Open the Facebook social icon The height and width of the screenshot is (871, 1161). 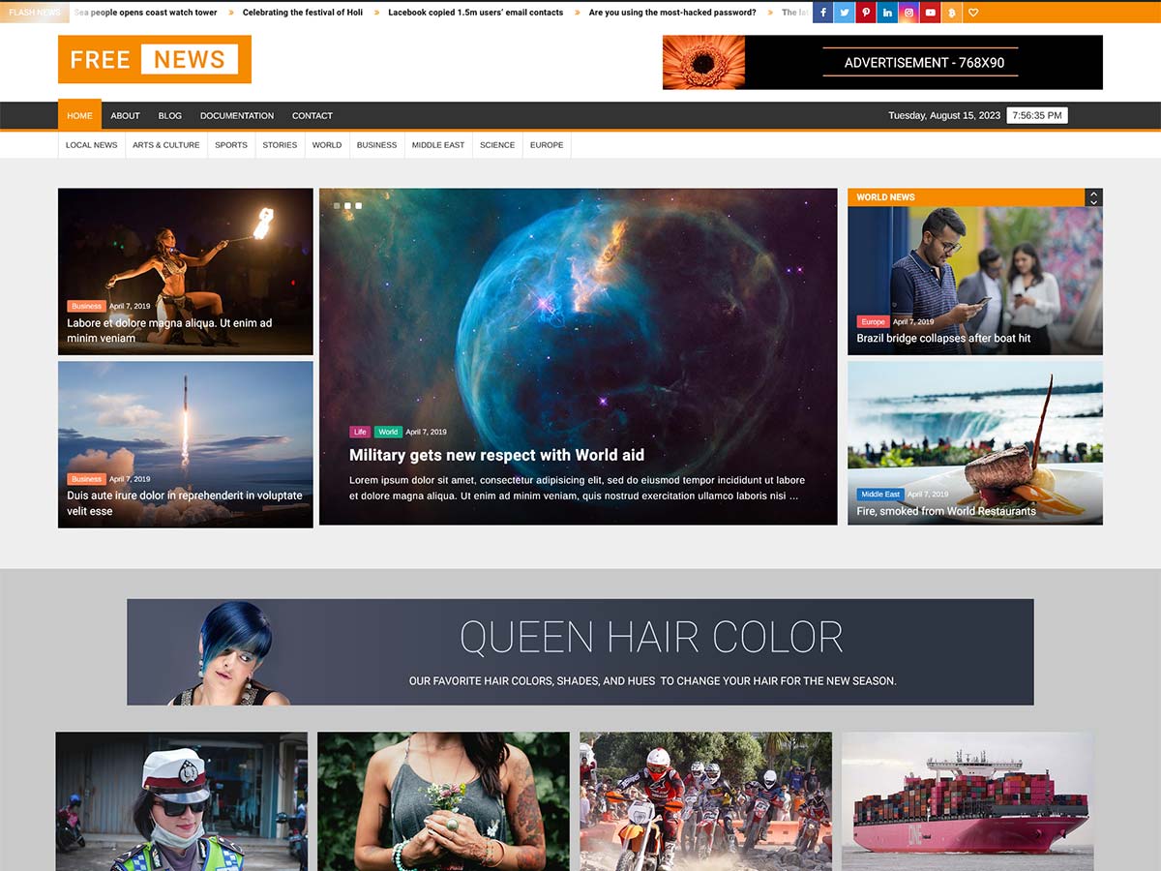(x=823, y=13)
